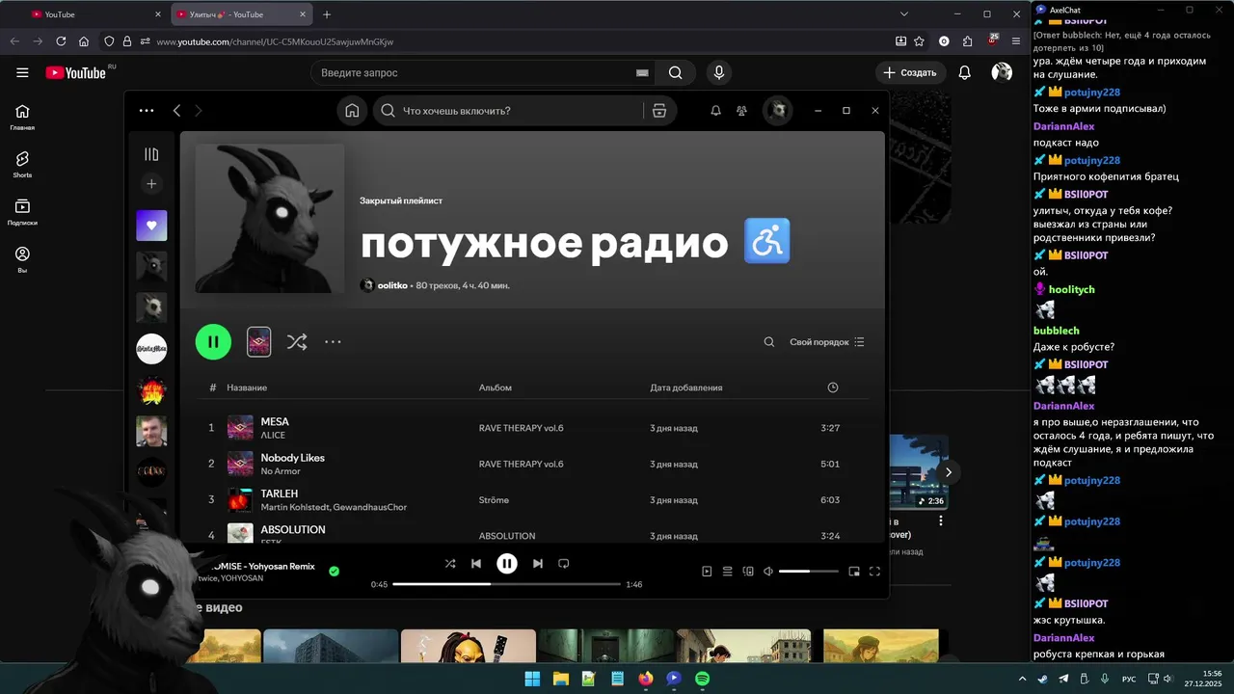Open Spotify three-dot app menu
The height and width of the screenshot is (694, 1234).
pos(147,111)
